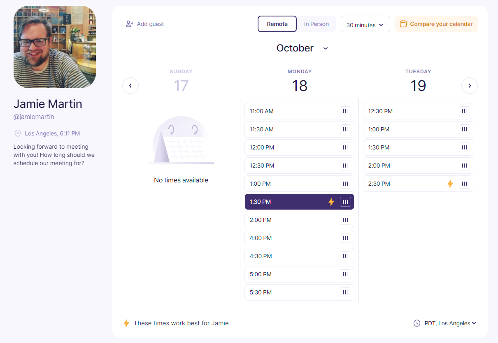Click the calendar icon in Compare your calendar
The image size is (498, 343).
(x=403, y=24)
